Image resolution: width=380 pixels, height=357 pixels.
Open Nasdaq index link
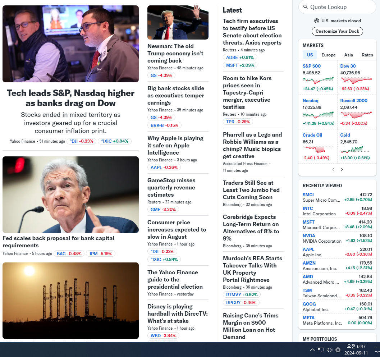coord(311,101)
